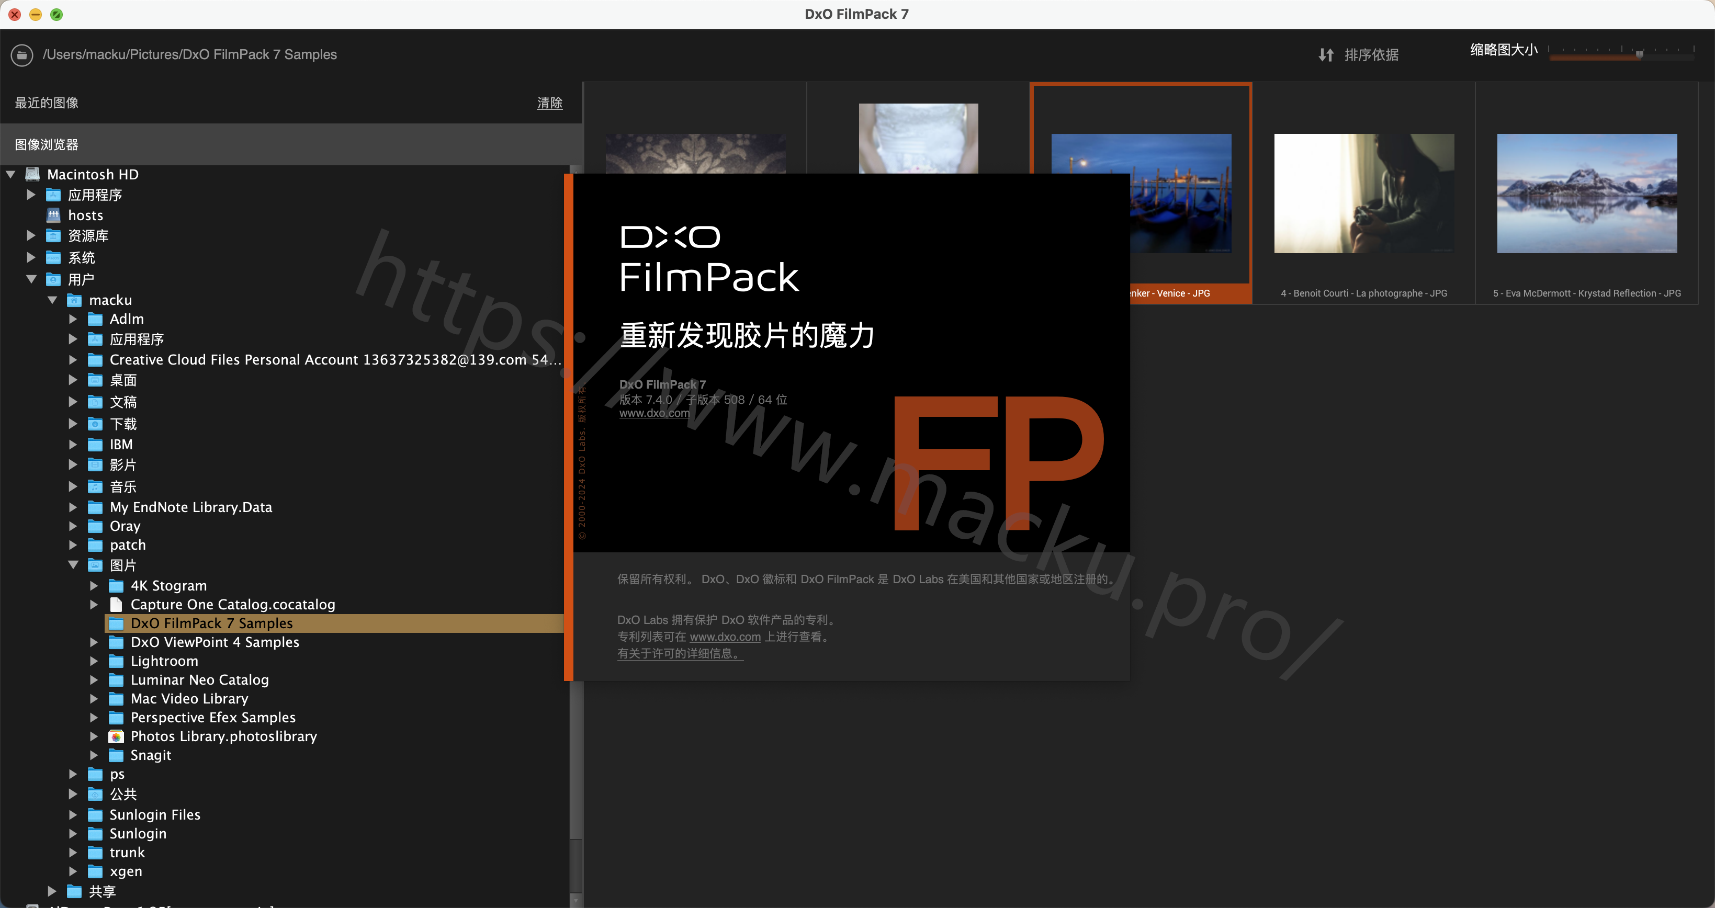Collapse the 图片 folder
Viewport: 1715px width, 908px height.
(73, 564)
